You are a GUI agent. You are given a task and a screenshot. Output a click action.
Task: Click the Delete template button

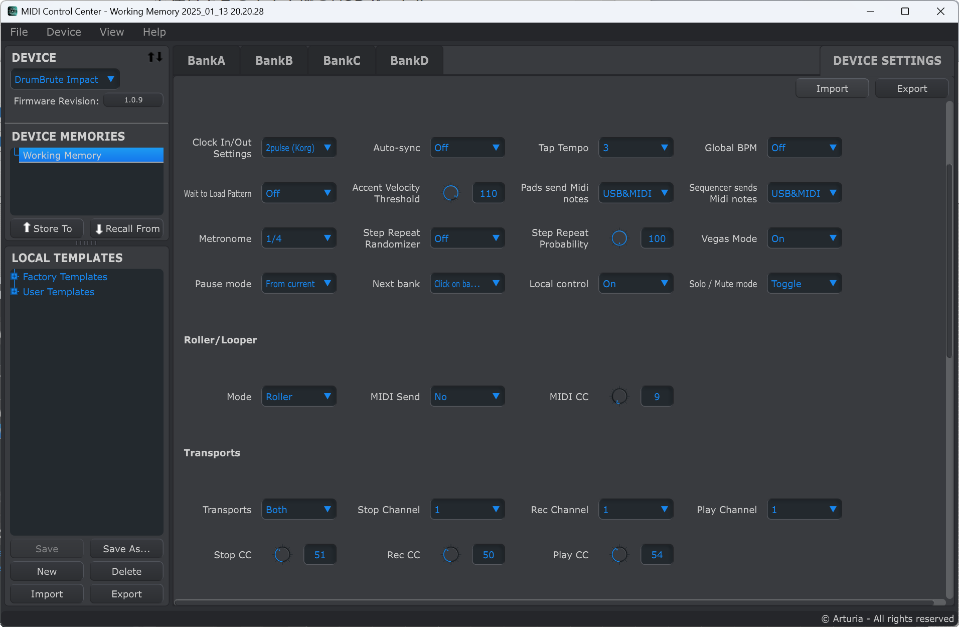tap(127, 571)
